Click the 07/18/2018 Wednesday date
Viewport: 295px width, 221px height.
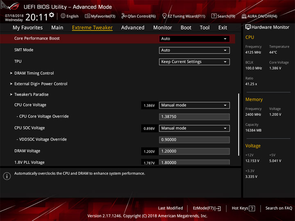pos(14,18)
